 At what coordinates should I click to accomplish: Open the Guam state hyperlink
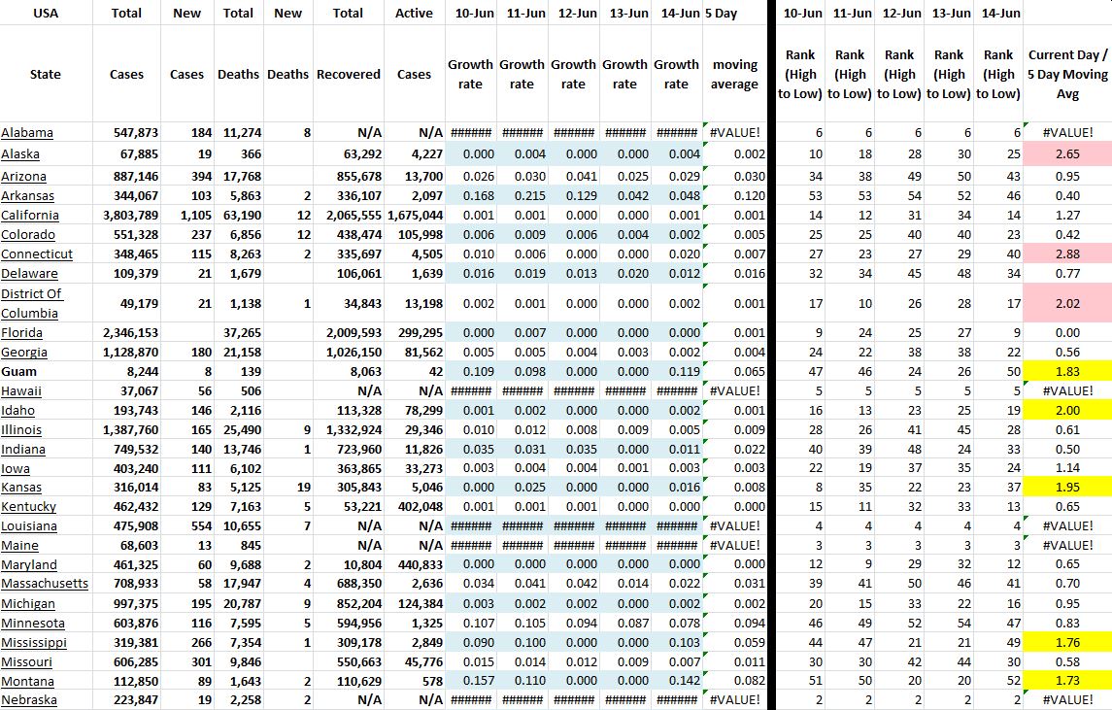[21, 370]
